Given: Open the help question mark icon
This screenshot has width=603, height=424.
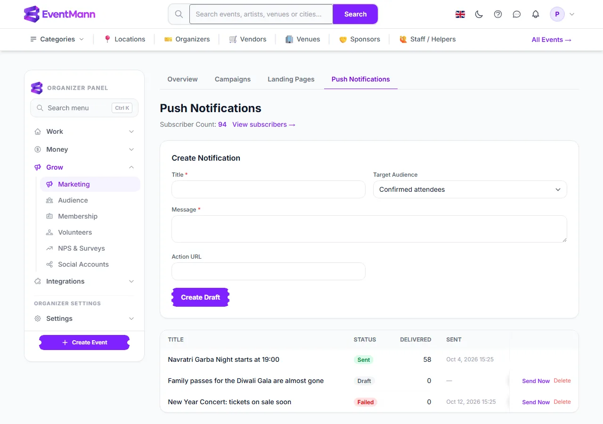Looking at the screenshot, I should click(498, 14).
